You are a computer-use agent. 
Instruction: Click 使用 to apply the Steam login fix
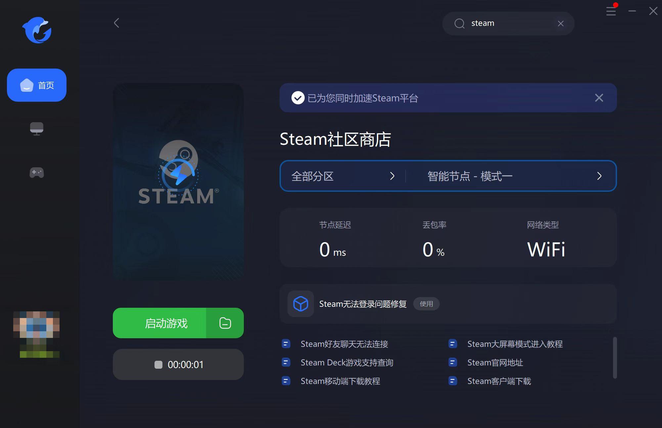click(426, 304)
